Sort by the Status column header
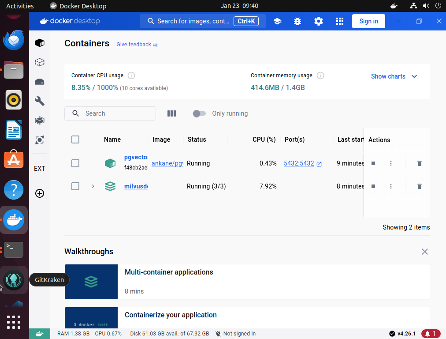 [x=197, y=139]
